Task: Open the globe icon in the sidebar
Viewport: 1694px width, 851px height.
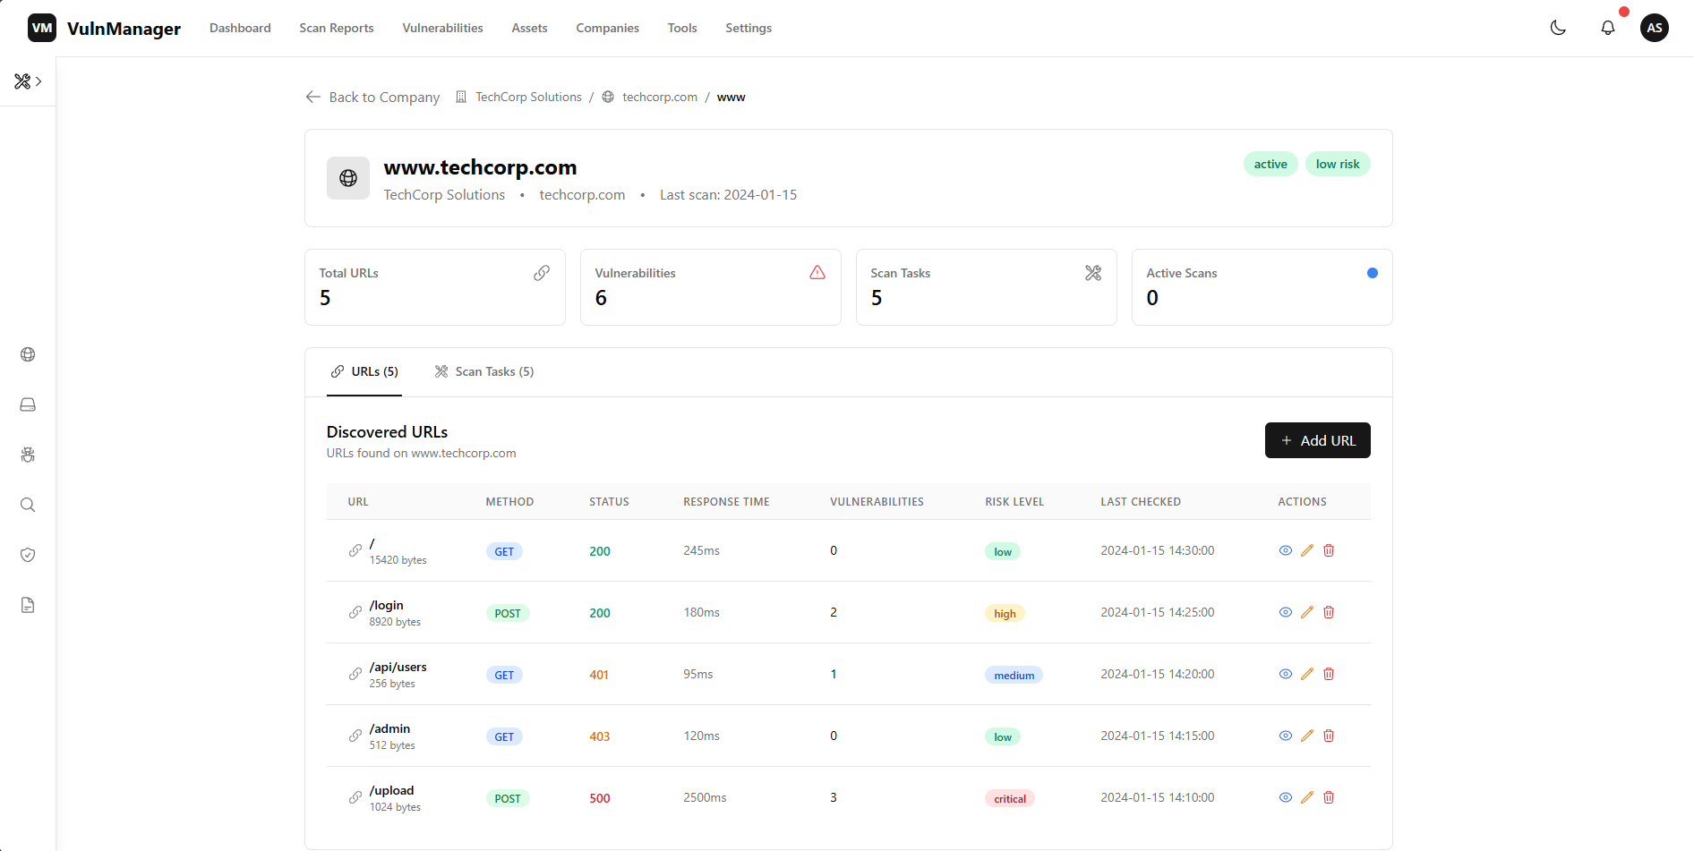Action: tap(28, 354)
